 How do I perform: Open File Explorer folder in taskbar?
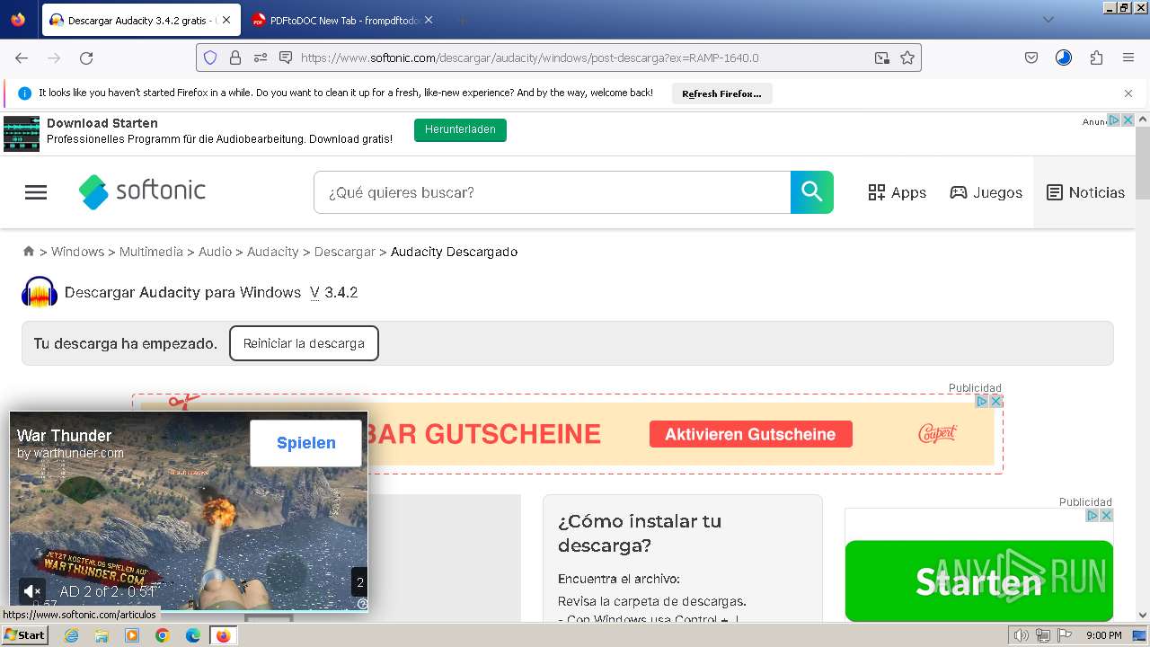(102, 635)
